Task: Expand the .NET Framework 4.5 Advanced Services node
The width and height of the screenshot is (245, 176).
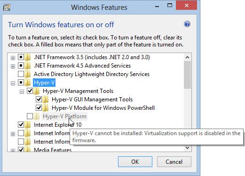Action: (13, 66)
